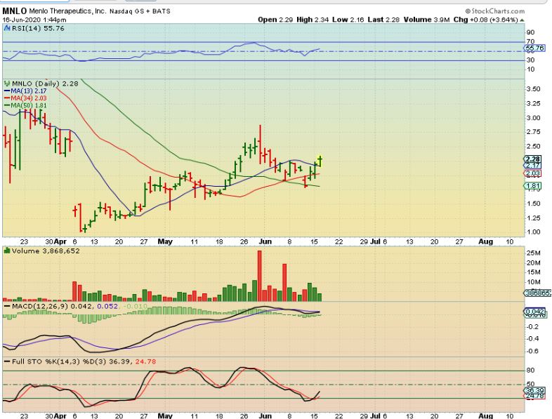Click the Chg +0.08 (+3.64%) value
This screenshot has width=552, height=419.
pos(486,20)
